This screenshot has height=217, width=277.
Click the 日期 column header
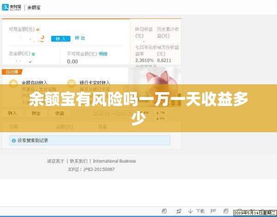pos(14,127)
